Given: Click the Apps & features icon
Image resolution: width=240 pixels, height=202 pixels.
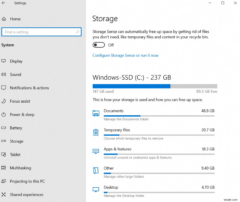Looking at the screenshot, I should 96,151.
